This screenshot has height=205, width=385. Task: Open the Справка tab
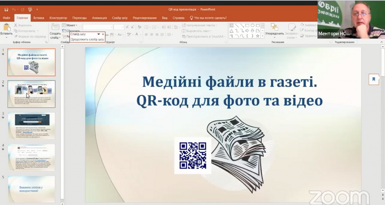(179, 18)
